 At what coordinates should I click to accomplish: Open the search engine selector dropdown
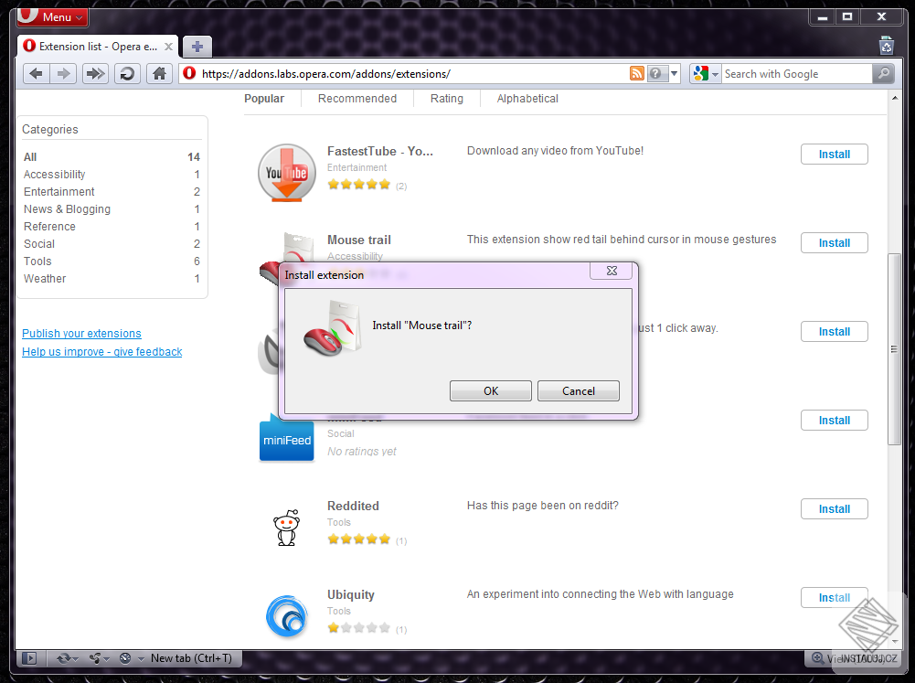pos(706,73)
